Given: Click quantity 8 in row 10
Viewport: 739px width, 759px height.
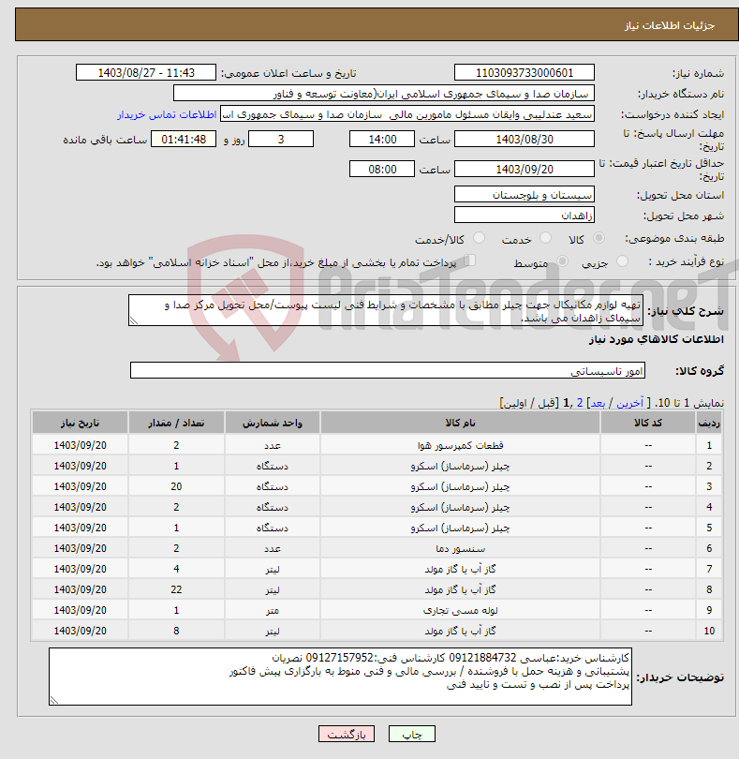Looking at the screenshot, I should point(176,631).
